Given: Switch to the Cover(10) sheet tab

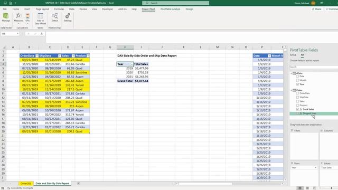Looking at the screenshot, I should click(x=26, y=184).
